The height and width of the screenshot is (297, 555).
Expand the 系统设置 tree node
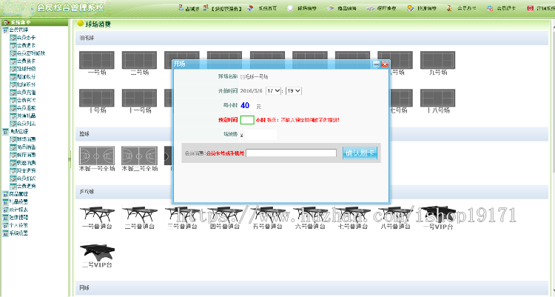point(5,233)
